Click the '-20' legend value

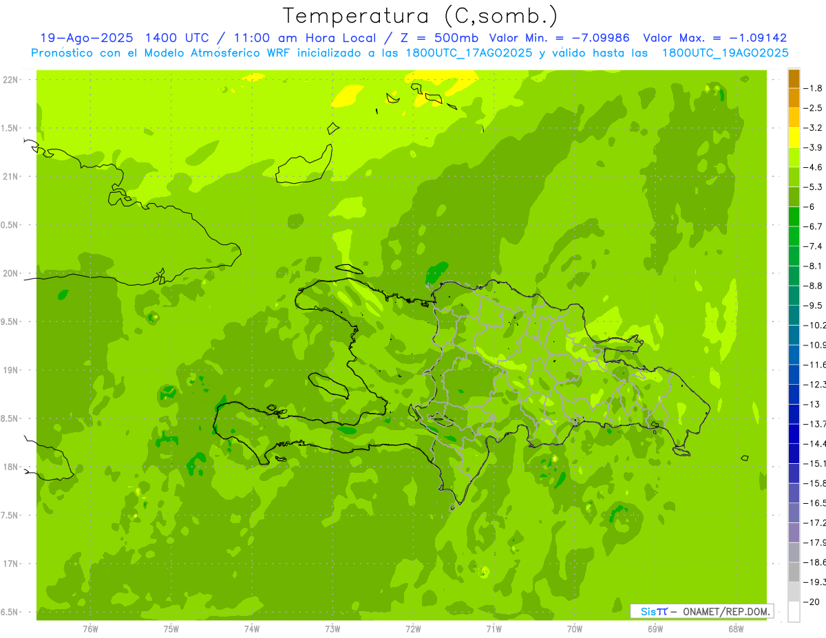pyautogui.click(x=812, y=602)
